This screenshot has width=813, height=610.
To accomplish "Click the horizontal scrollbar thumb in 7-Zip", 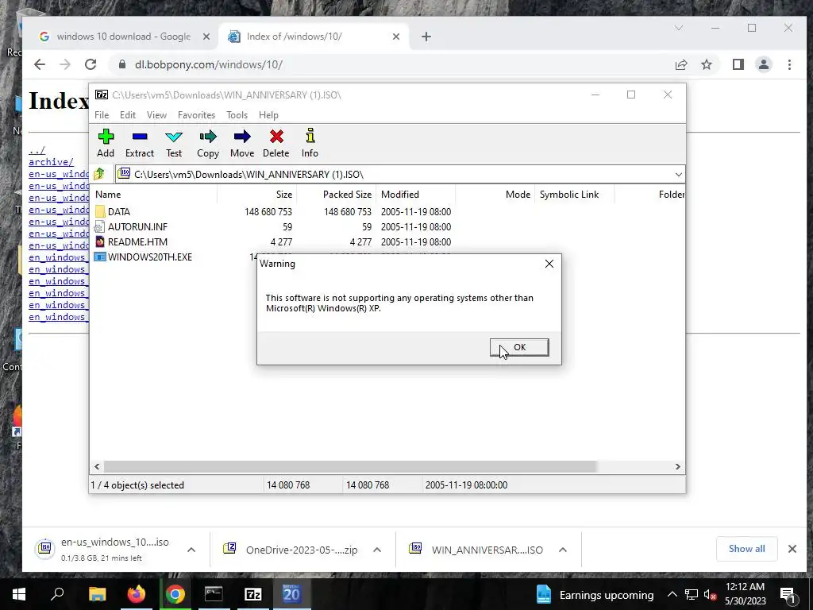I will pos(350,467).
